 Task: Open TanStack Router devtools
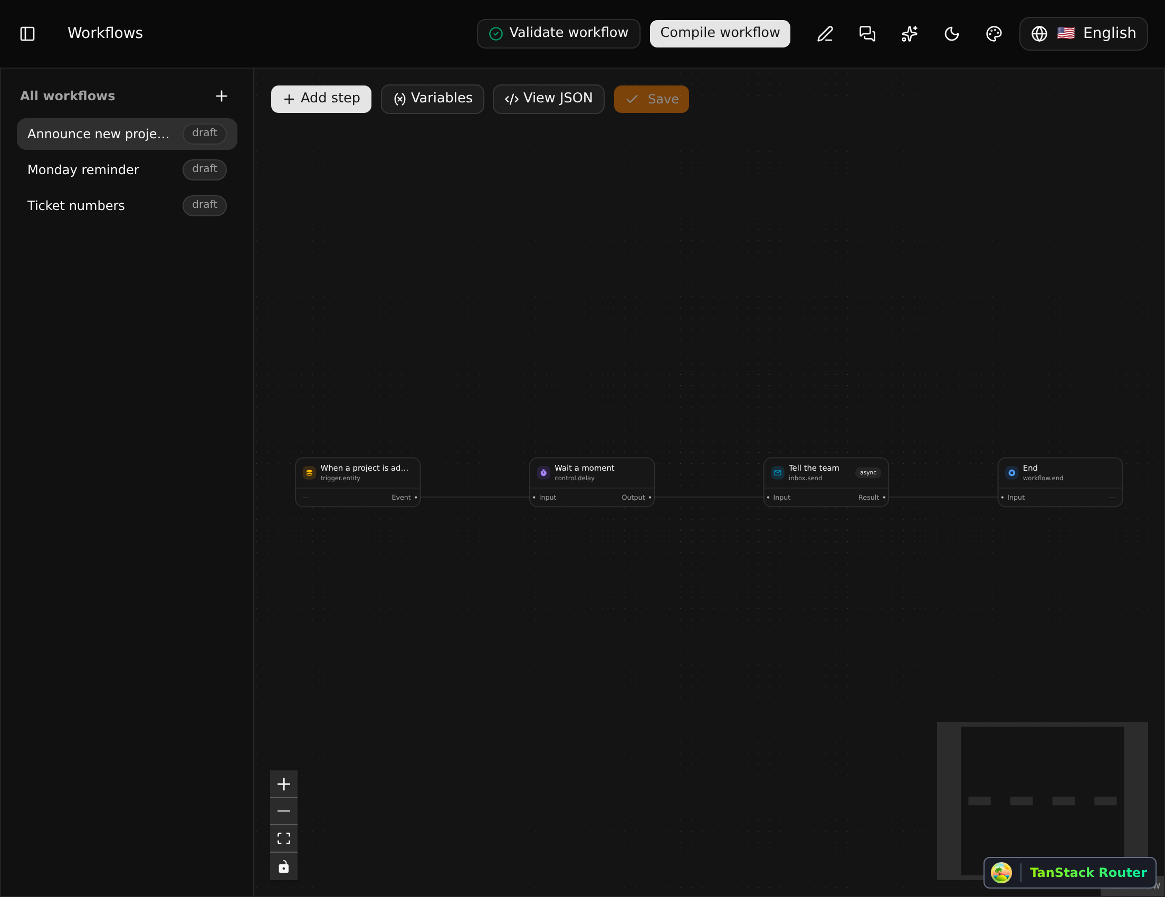coord(1070,873)
